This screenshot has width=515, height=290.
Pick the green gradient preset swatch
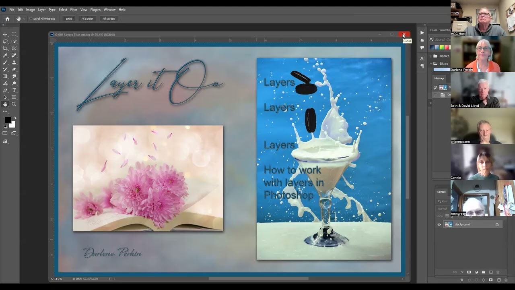442,48
